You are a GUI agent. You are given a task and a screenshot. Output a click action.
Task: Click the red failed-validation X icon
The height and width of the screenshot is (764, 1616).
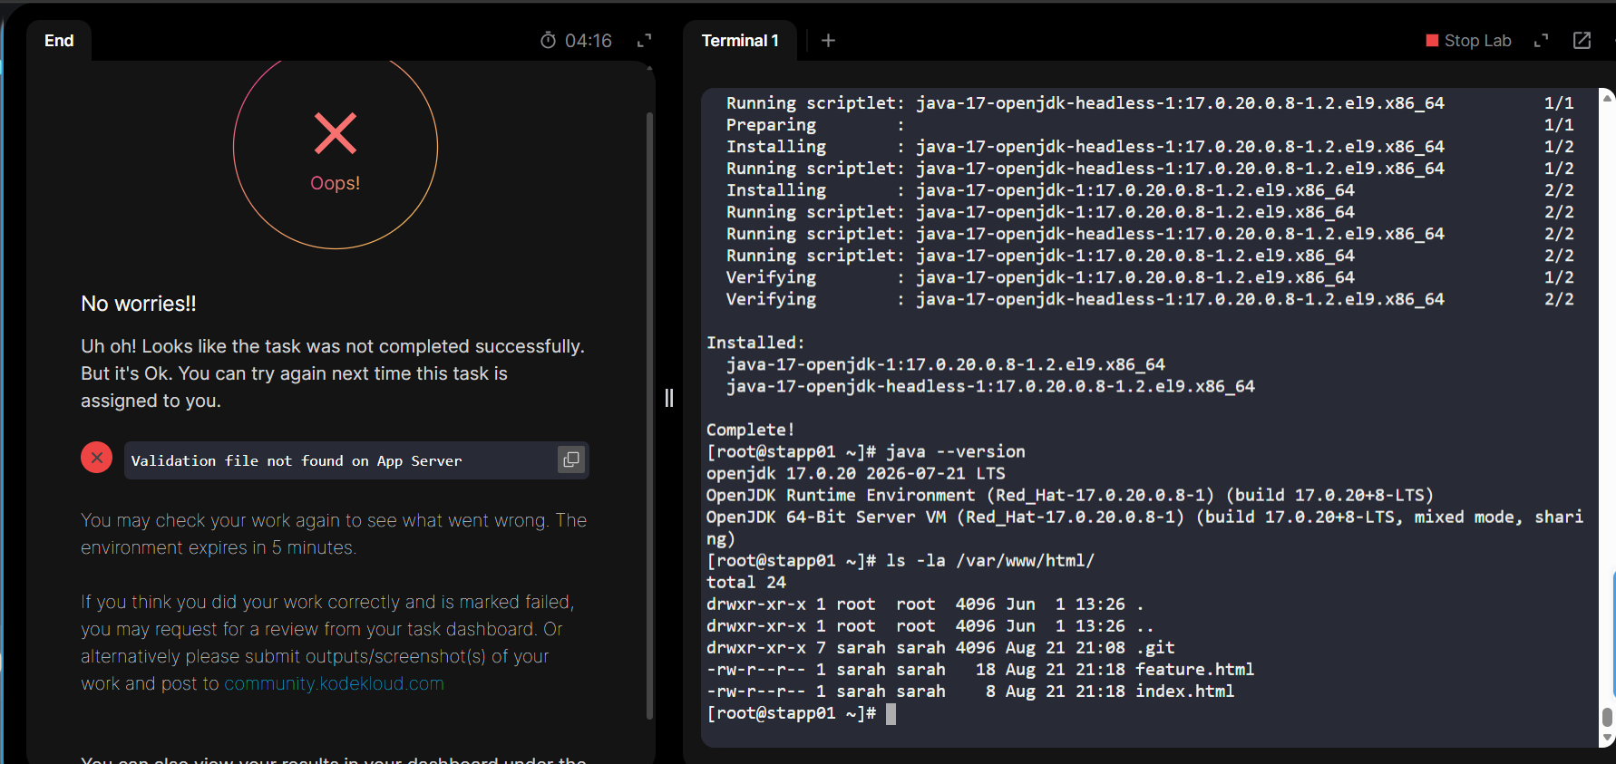[x=96, y=458]
